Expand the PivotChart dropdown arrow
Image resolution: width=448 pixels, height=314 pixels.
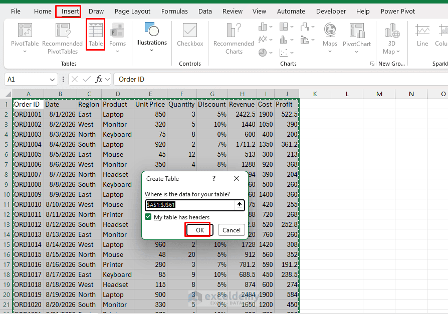(x=357, y=52)
